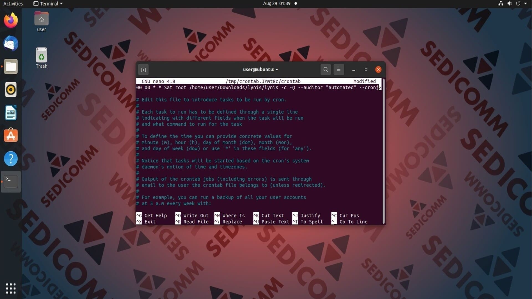Image resolution: width=532 pixels, height=299 pixels.
Task: Click the user@ubuntu: ~ window title
Action: pos(260,69)
